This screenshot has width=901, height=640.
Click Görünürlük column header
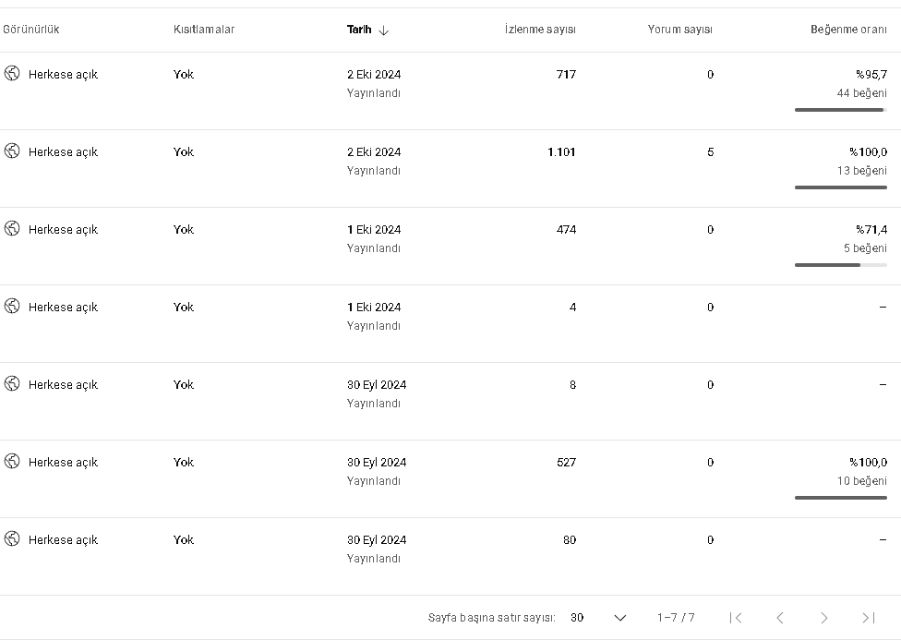point(31,30)
